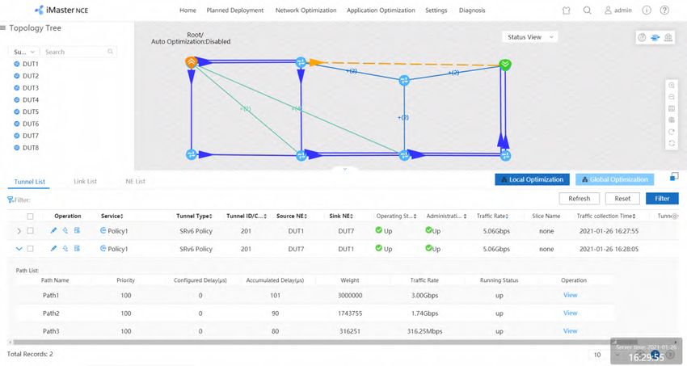Click the filter funnel icon

coord(10,200)
